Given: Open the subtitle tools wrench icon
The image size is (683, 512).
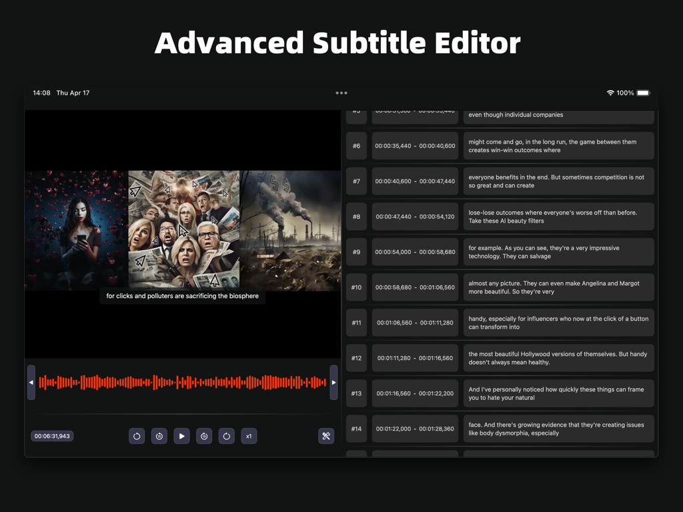Looking at the screenshot, I should (x=326, y=436).
